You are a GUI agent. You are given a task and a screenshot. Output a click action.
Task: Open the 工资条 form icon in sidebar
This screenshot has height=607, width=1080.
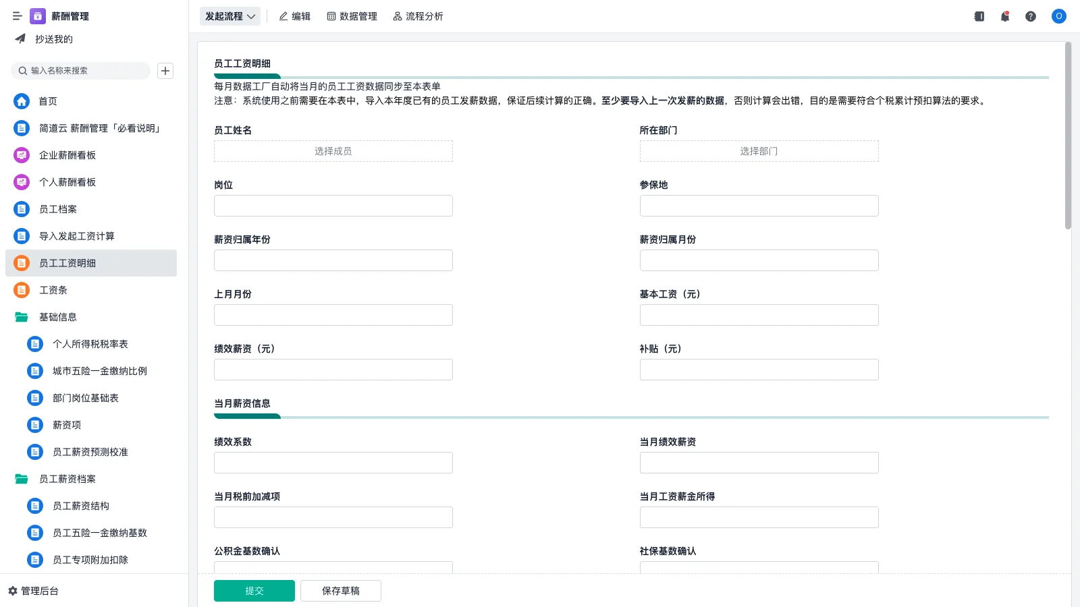tap(21, 290)
